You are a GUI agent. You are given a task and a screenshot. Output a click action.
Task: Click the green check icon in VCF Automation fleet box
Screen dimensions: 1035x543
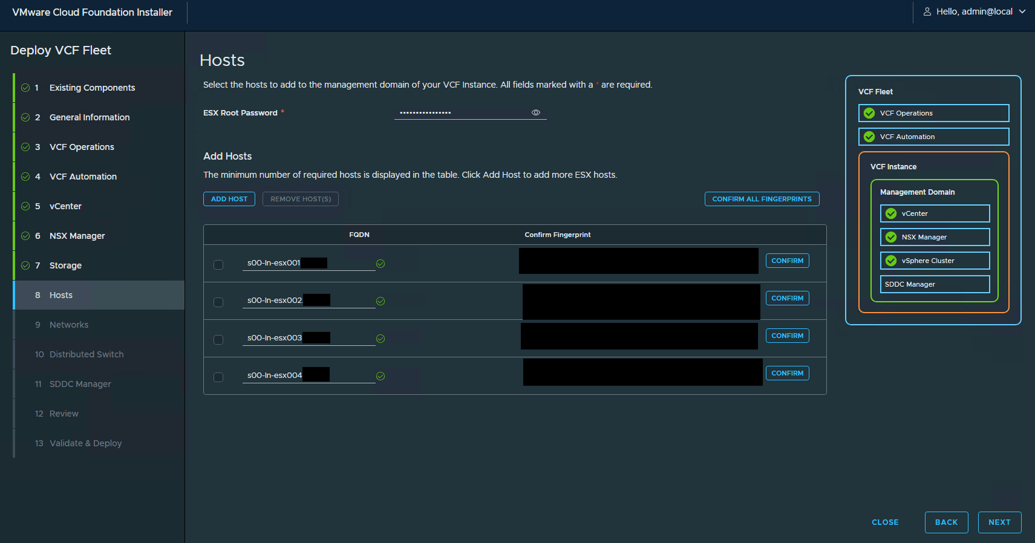[x=869, y=137]
